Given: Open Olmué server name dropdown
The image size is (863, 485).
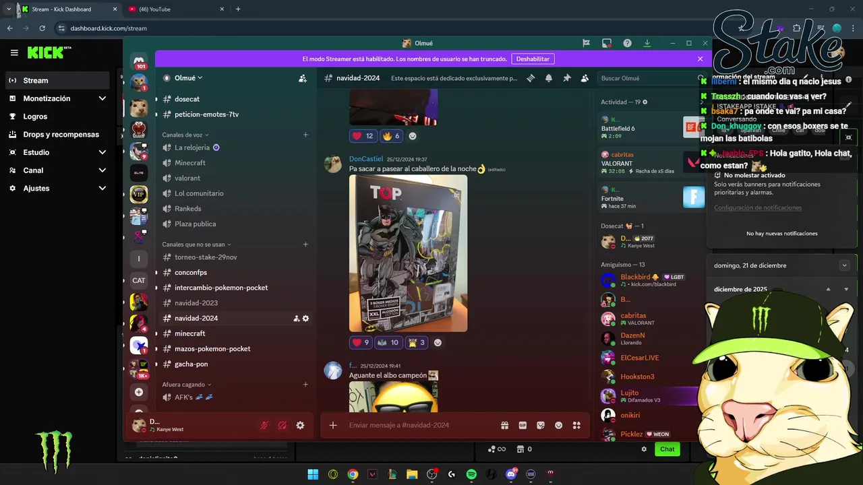Looking at the screenshot, I should (188, 78).
